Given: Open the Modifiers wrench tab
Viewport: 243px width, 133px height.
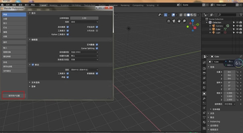Looking at the screenshot, I should [x=204, y=99].
